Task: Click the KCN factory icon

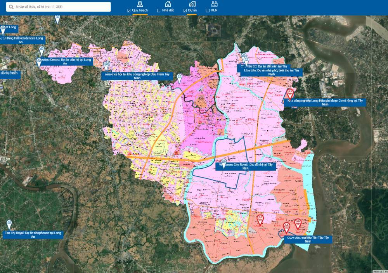Action: (214, 4)
